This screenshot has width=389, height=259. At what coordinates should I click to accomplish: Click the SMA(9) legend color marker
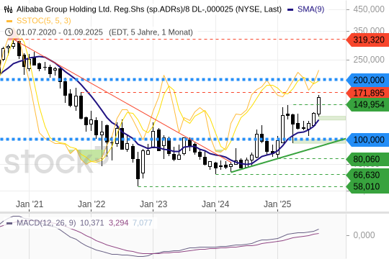[290, 9]
